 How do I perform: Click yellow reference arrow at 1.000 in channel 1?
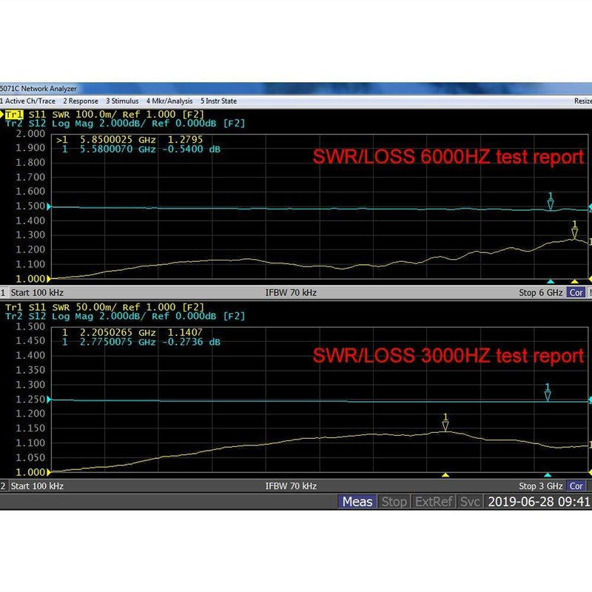(49, 279)
